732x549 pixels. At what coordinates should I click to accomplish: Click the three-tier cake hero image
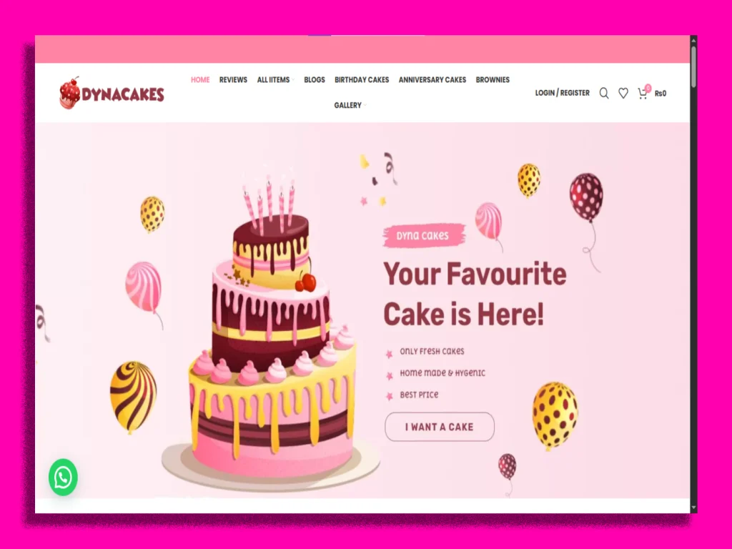tap(271, 334)
